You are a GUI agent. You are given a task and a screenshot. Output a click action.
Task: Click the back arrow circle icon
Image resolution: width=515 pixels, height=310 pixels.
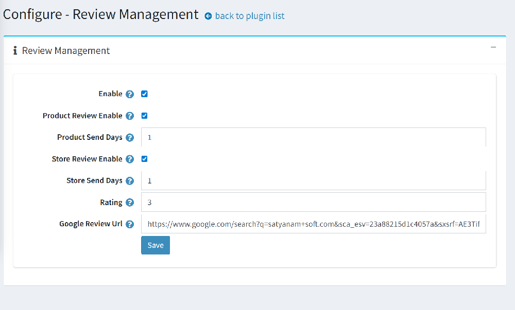click(x=208, y=16)
